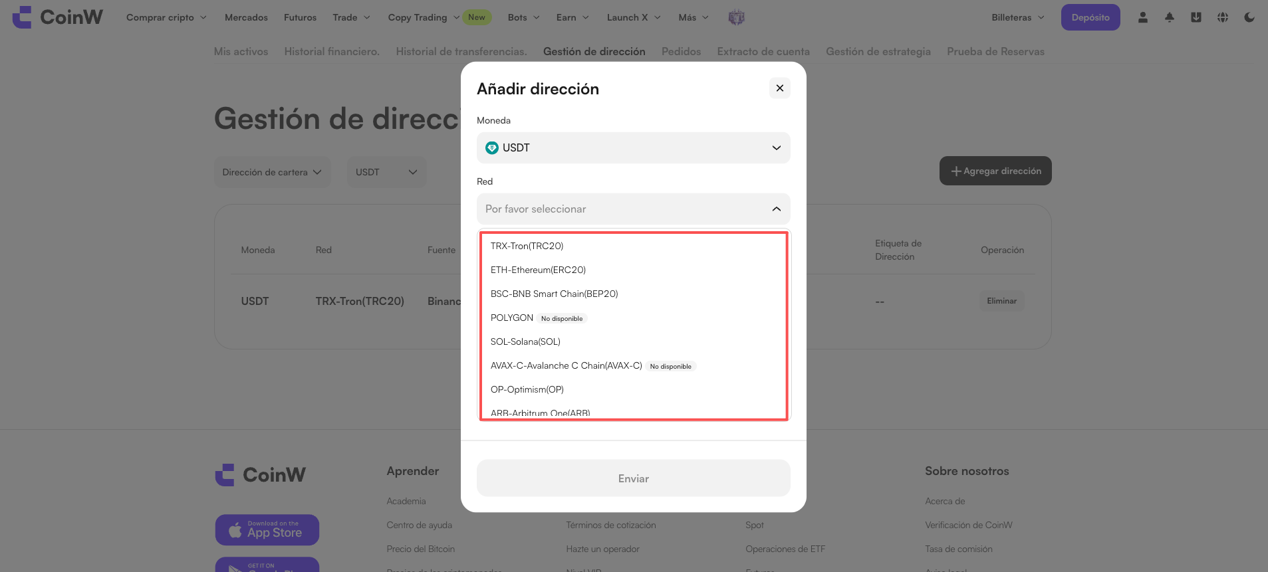1268x572 pixels.
Task: Open Precio del Bitcoin footer link
Action: (421, 549)
